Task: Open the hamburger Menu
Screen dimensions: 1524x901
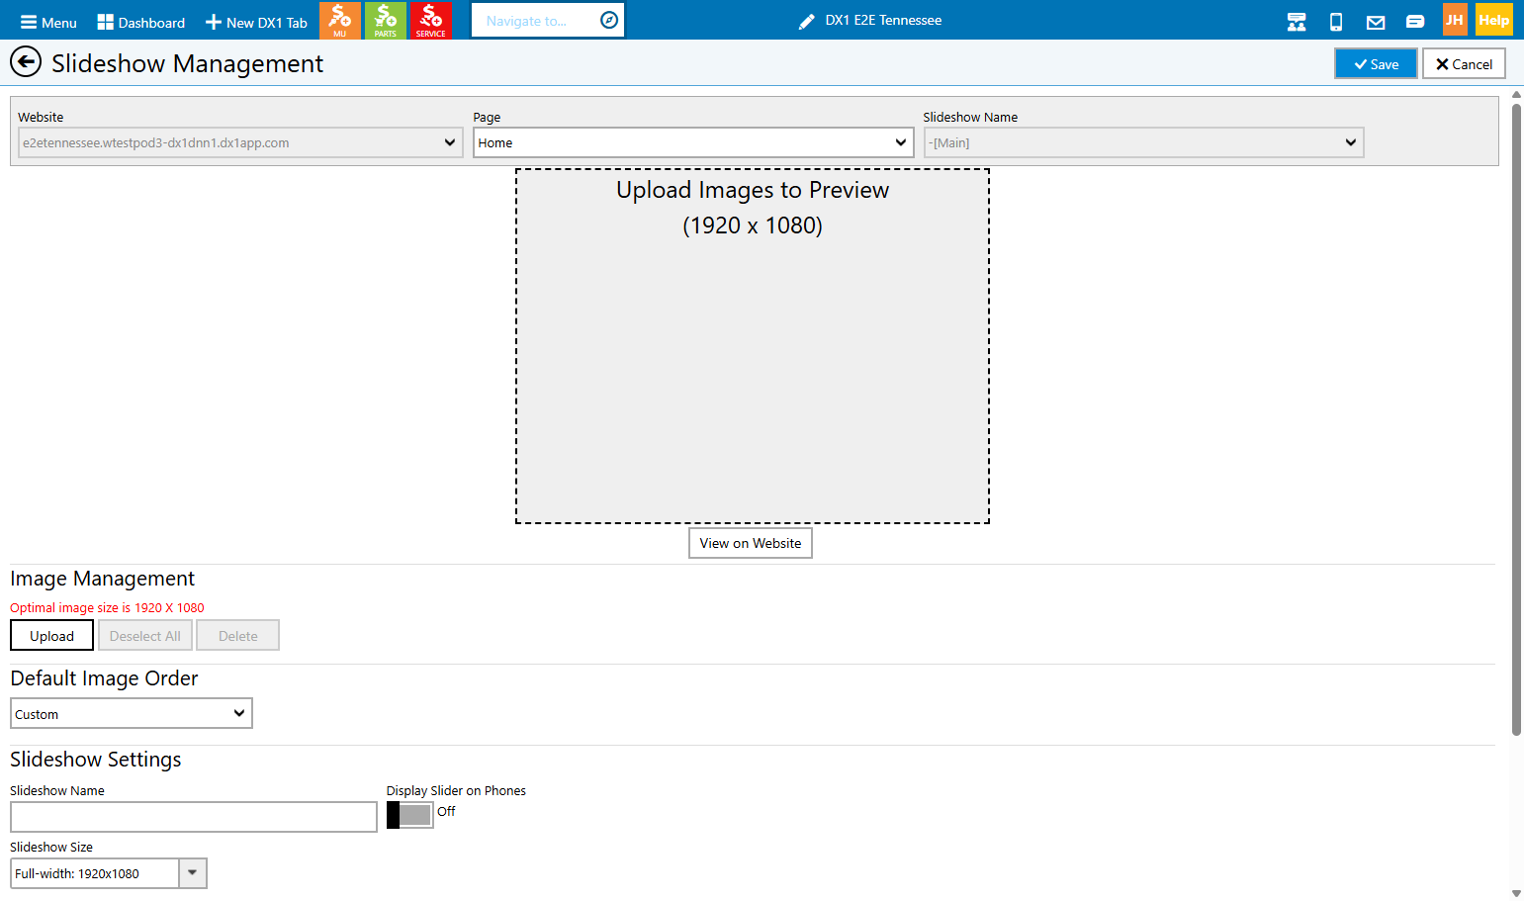Action: click(48, 22)
